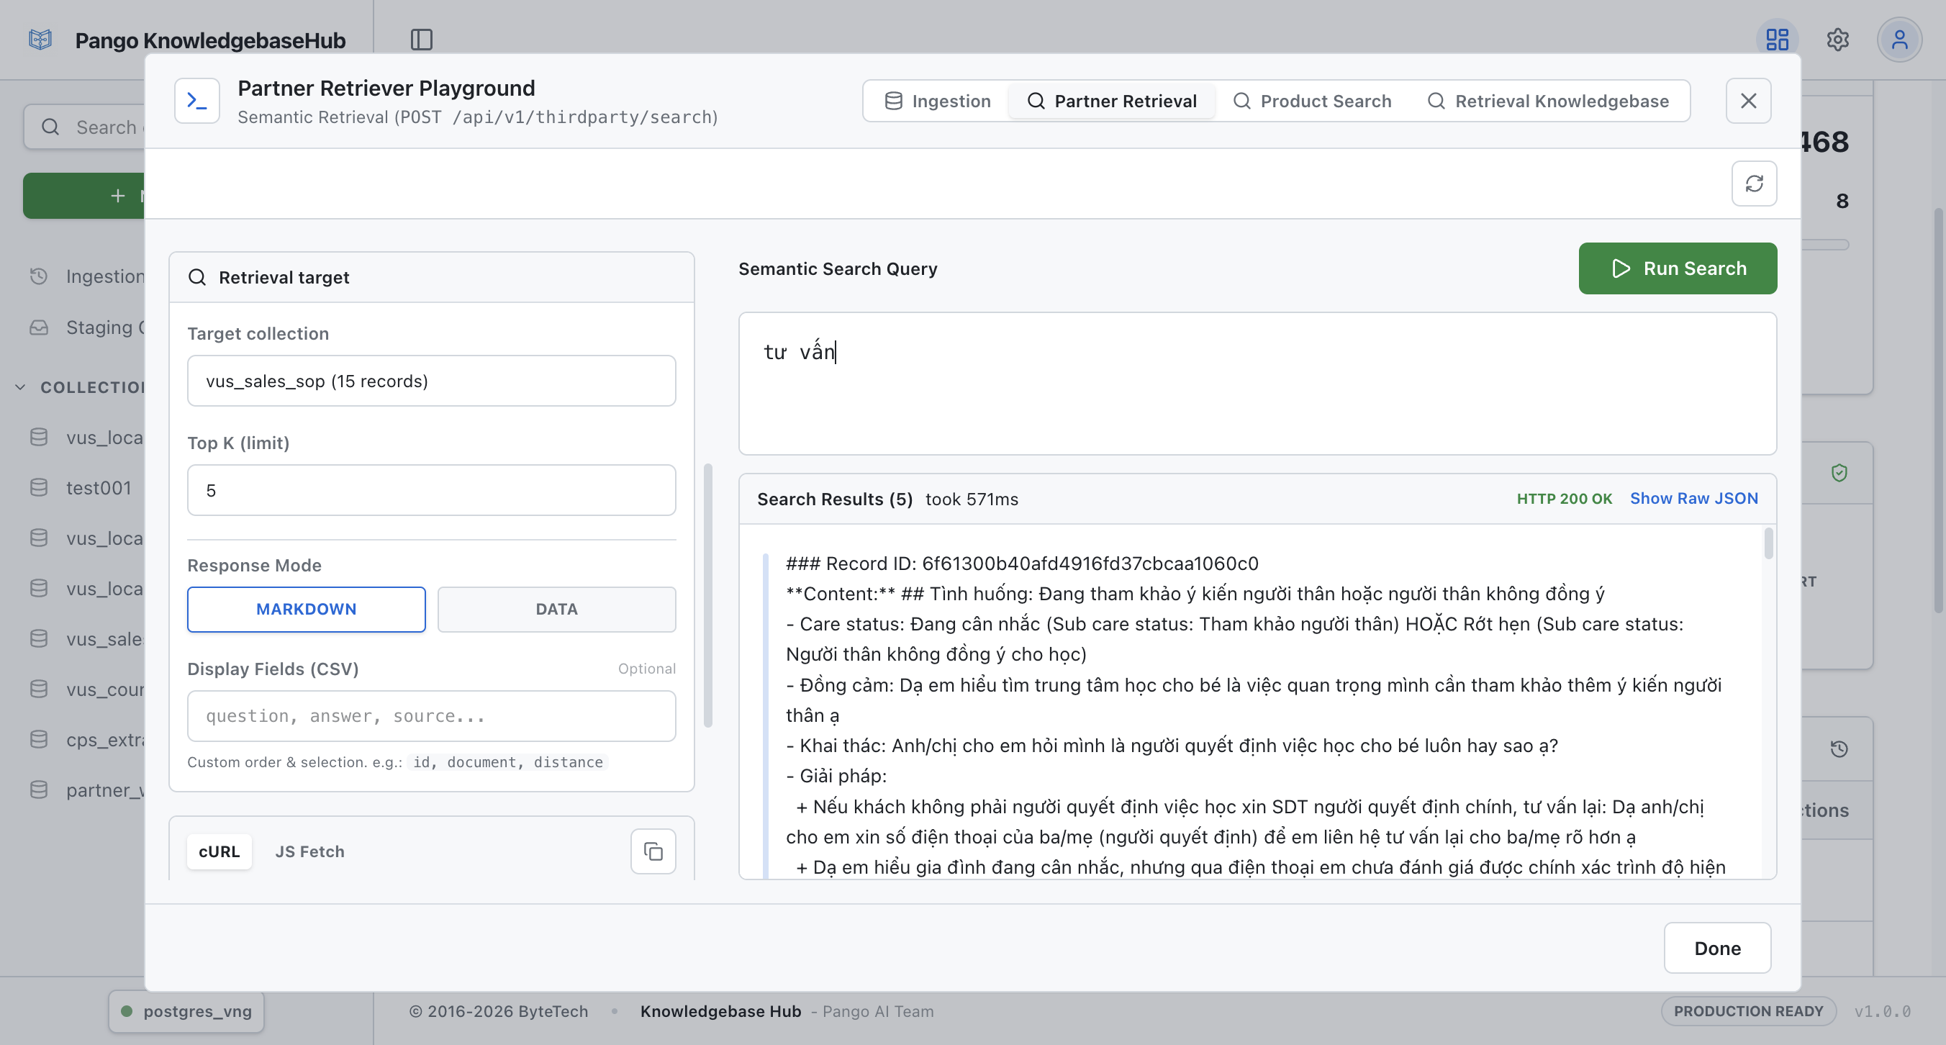
Task: Click the 'took 571ms' timing text
Action: [x=972, y=499]
